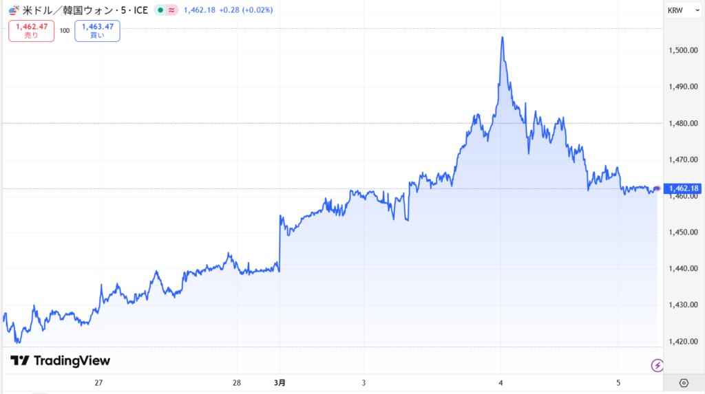
Task: Click the 3月 marker on time axis
Action: tap(280, 383)
